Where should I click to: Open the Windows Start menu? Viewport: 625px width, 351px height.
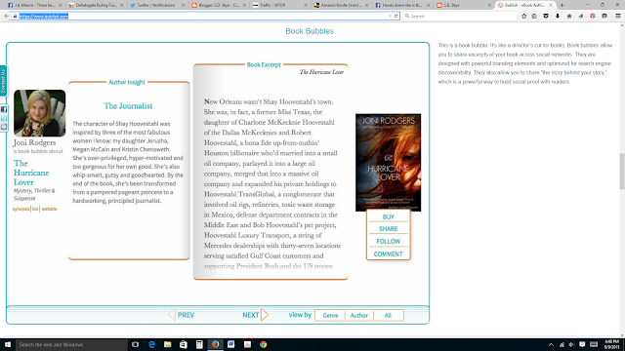click(8, 344)
